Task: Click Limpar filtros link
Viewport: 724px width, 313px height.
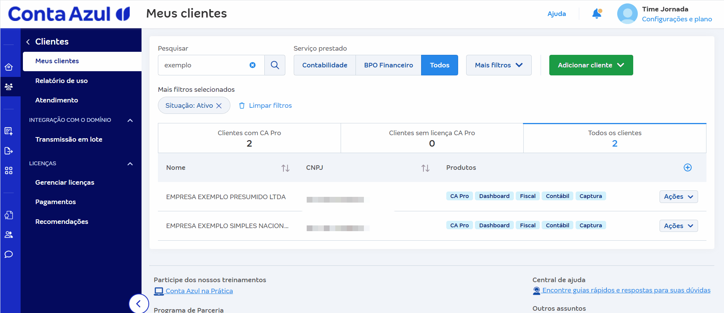Action: pyautogui.click(x=265, y=105)
